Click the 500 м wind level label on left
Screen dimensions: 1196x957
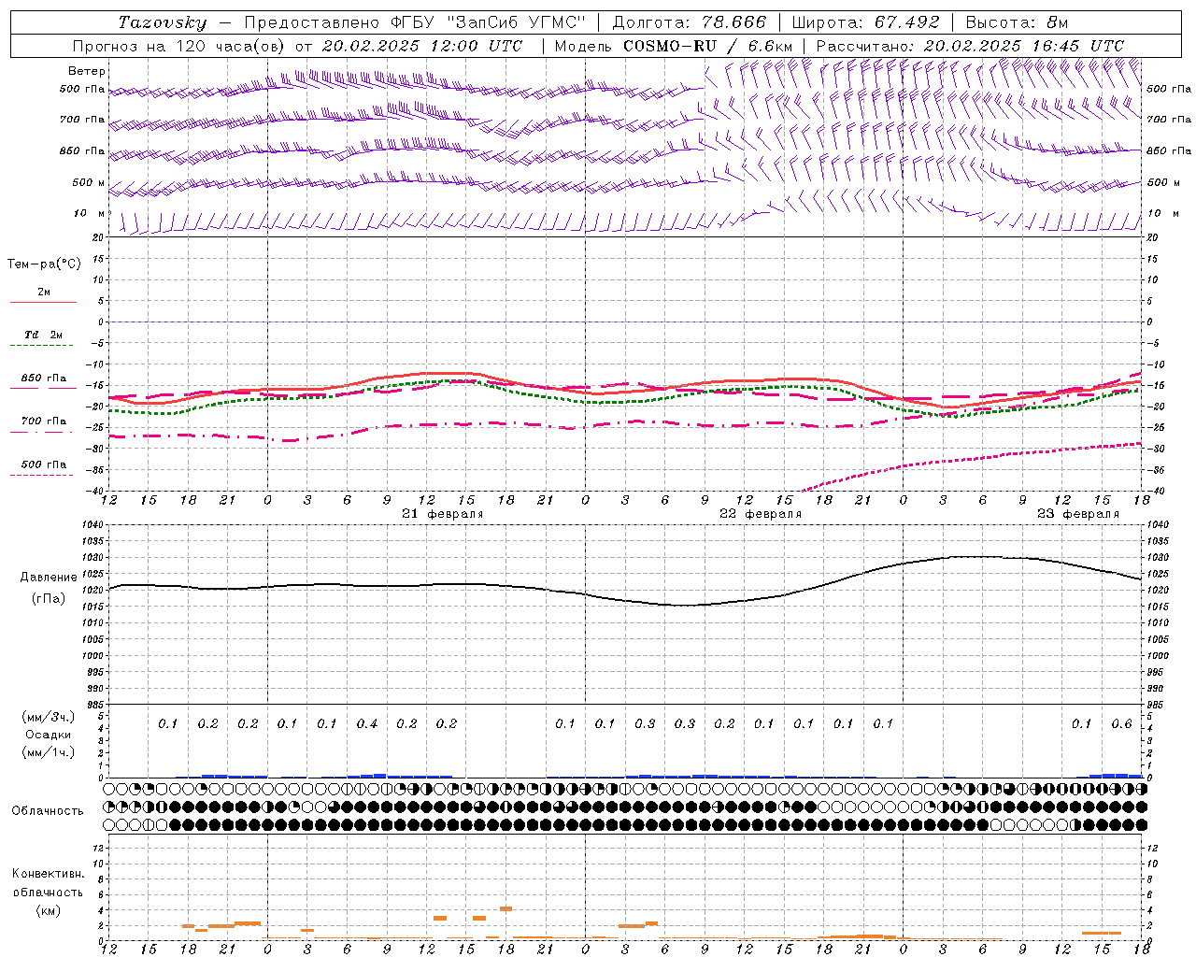(89, 182)
